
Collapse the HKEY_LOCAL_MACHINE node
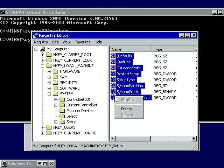click(x=42, y=66)
